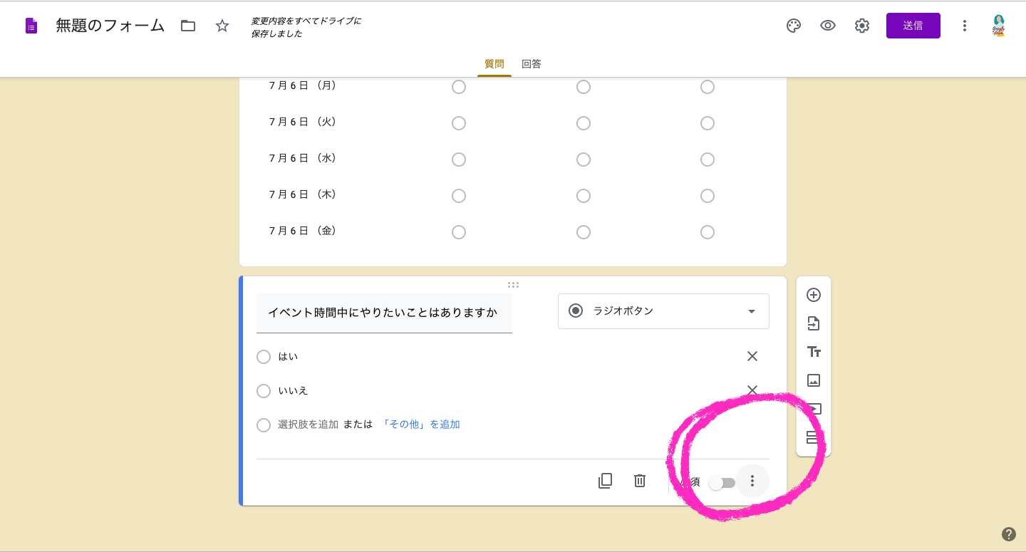This screenshot has height=552, width=1026.
Task: Select the はい radio option
Action: pyautogui.click(x=264, y=357)
